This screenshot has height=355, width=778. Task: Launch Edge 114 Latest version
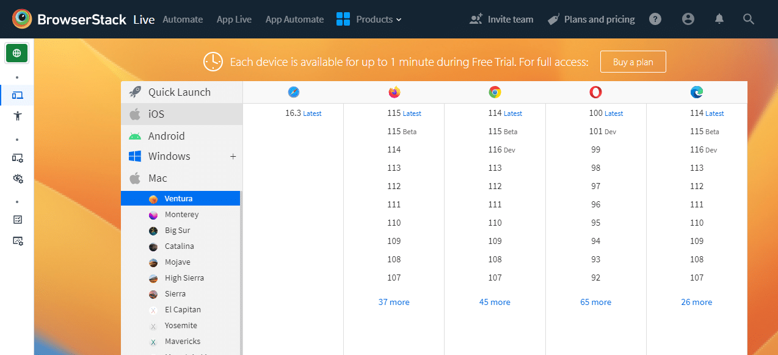click(x=707, y=113)
